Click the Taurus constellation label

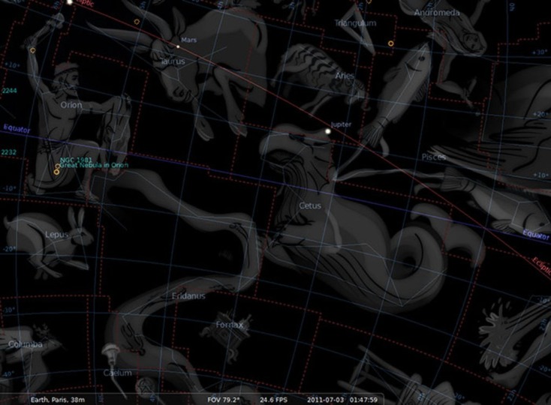pos(173,61)
